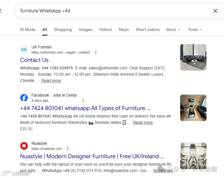Click the UK Furnish site favicon
Image resolution: width=224 pixels, height=178 pixels.
24,50
